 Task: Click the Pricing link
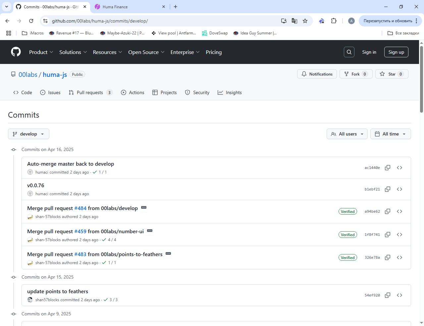tap(214, 52)
